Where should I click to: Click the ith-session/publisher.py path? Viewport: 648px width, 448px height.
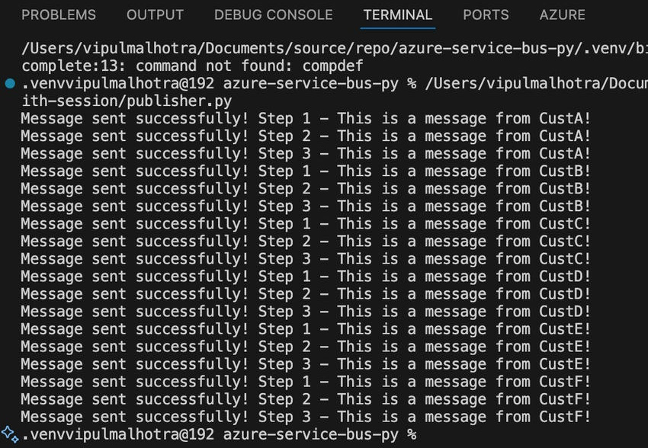tap(127, 101)
